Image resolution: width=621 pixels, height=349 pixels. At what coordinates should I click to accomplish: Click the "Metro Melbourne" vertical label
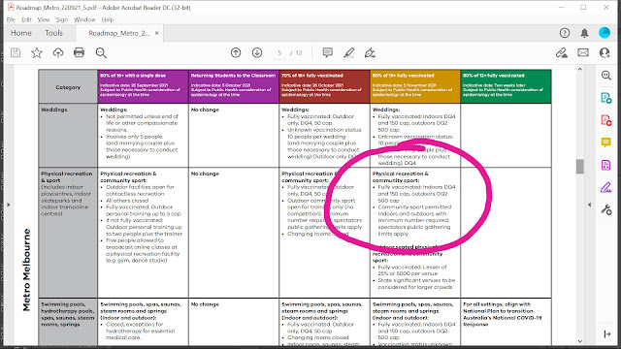(x=26, y=270)
